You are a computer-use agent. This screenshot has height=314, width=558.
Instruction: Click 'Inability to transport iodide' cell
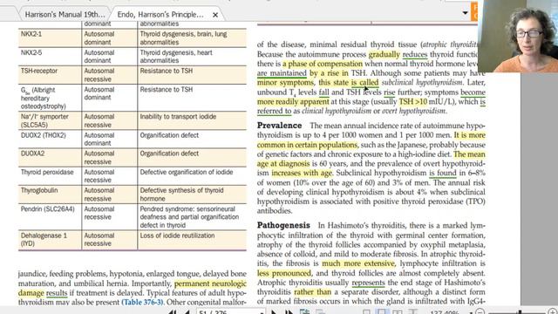[192, 120]
